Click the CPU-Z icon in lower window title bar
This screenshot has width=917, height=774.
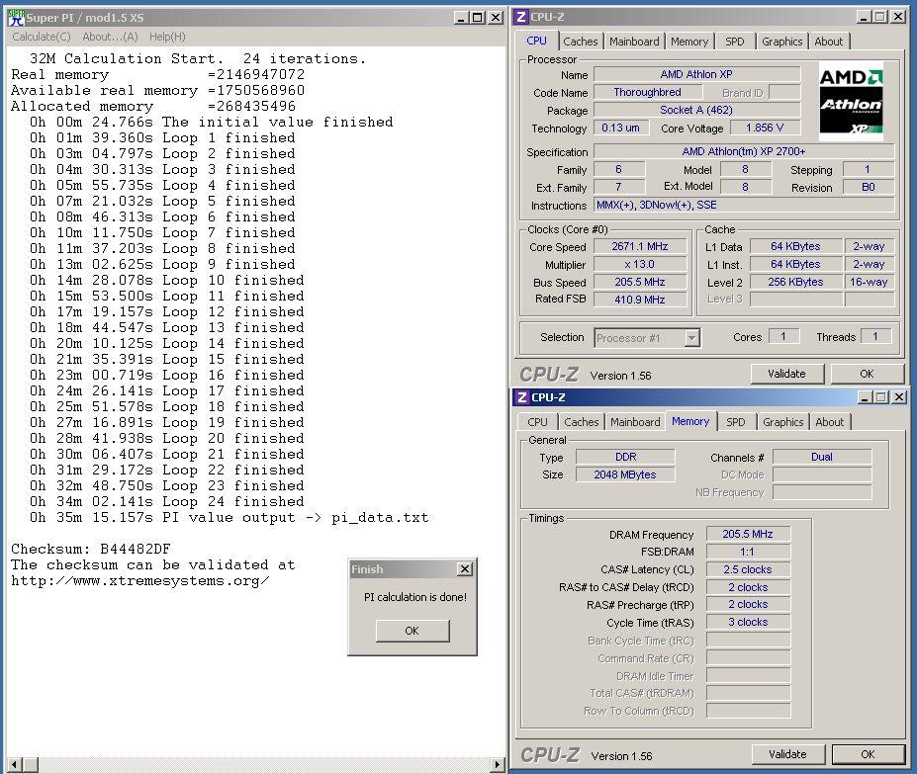point(522,397)
